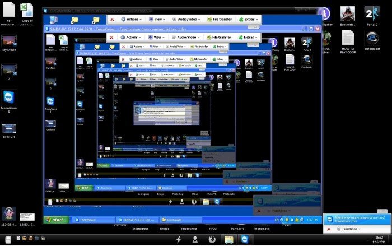Image resolution: width=392 pixels, height=246 pixels.
Task: Switch to 'SINISA-PC (717 166...' task in largest XP taskbar
Action: click(138, 220)
